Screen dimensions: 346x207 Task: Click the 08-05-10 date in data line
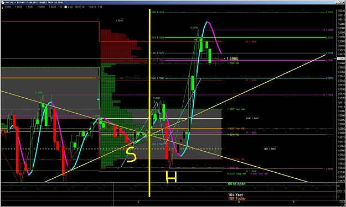click(79, 7)
